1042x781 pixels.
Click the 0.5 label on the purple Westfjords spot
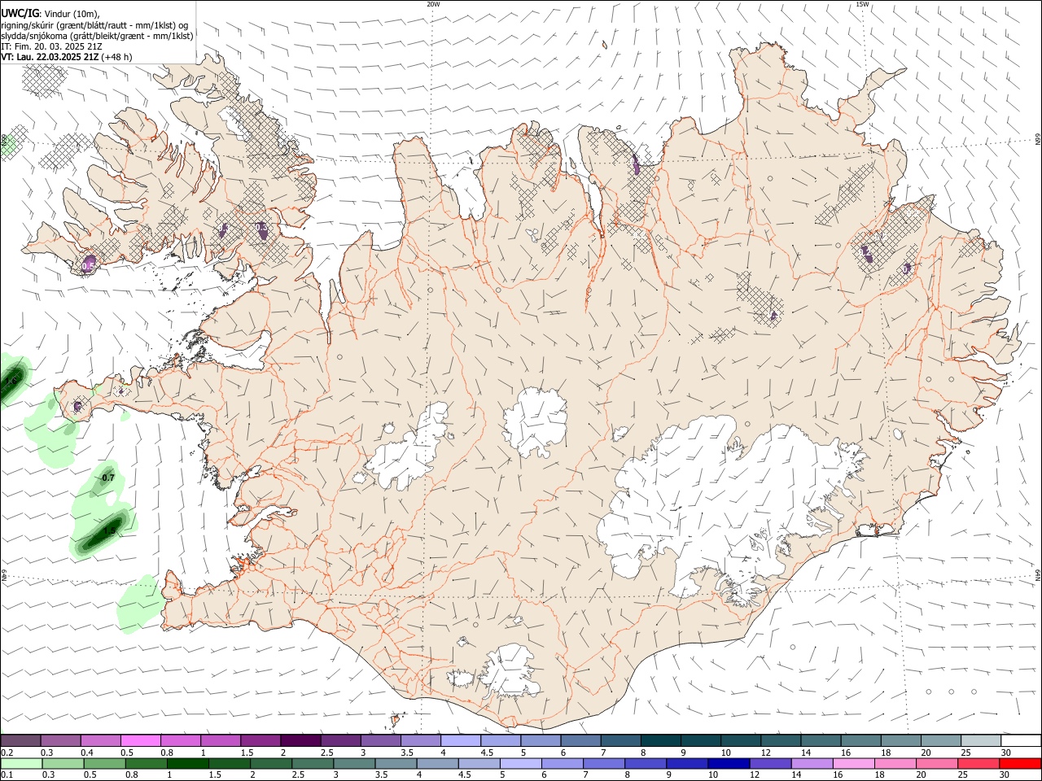[89, 265]
